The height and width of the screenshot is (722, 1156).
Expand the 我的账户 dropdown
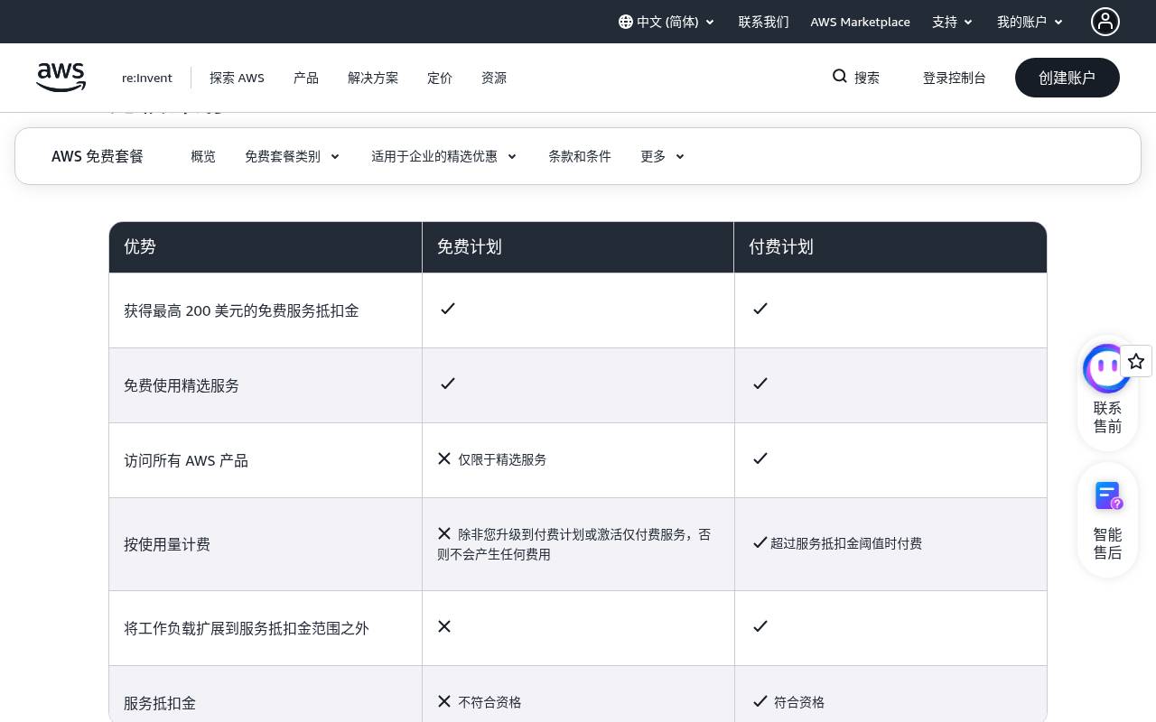point(1030,22)
